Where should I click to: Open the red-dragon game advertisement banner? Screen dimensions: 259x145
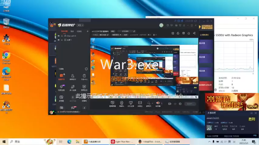[x=232, y=102]
